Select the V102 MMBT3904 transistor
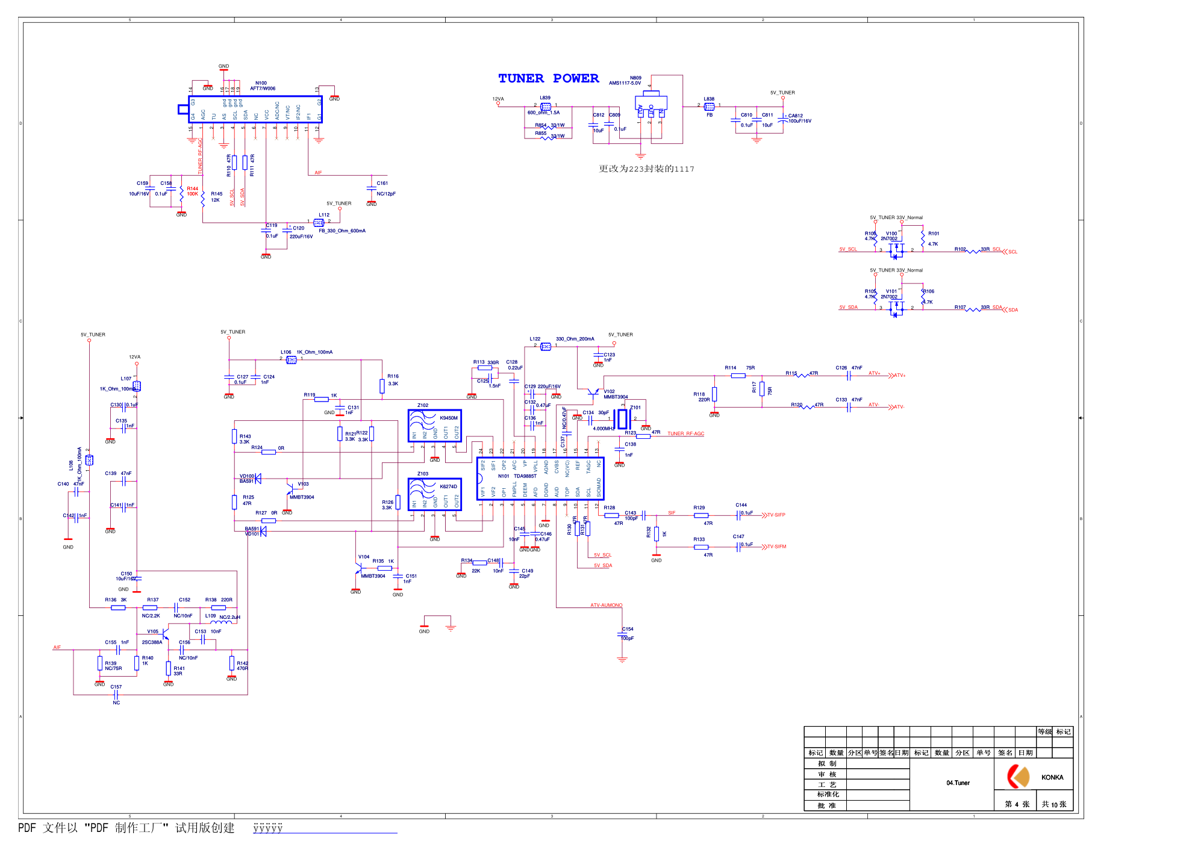The height and width of the screenshot is (844, 1195). [x=594, y=394]
